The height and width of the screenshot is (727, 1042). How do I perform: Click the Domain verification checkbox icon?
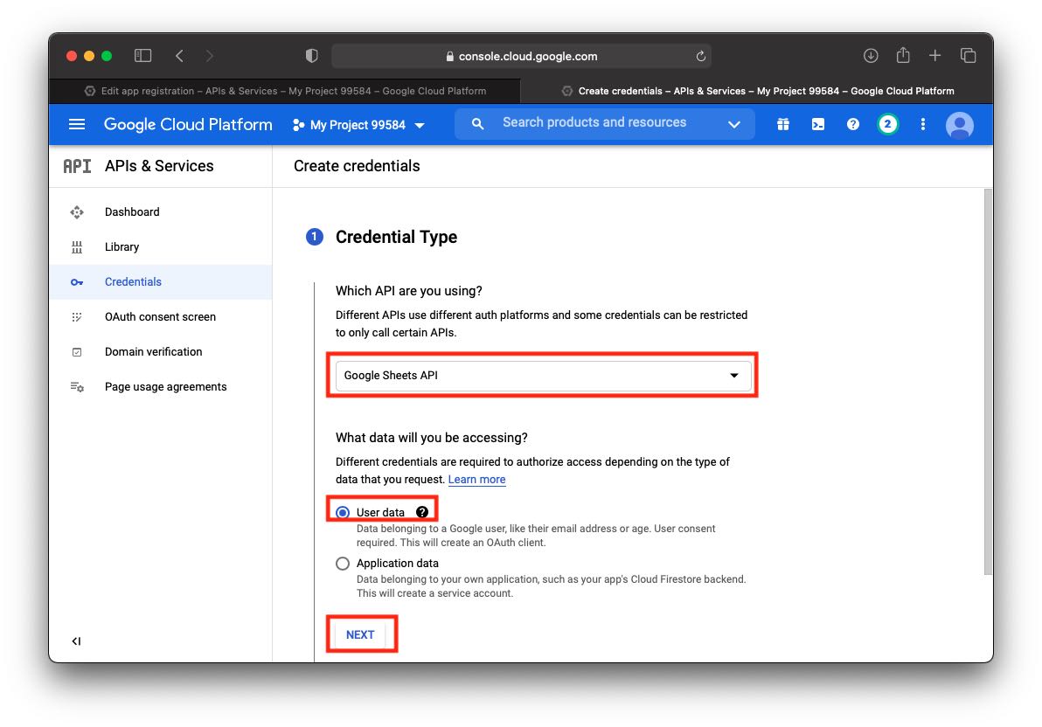(77, 352)
